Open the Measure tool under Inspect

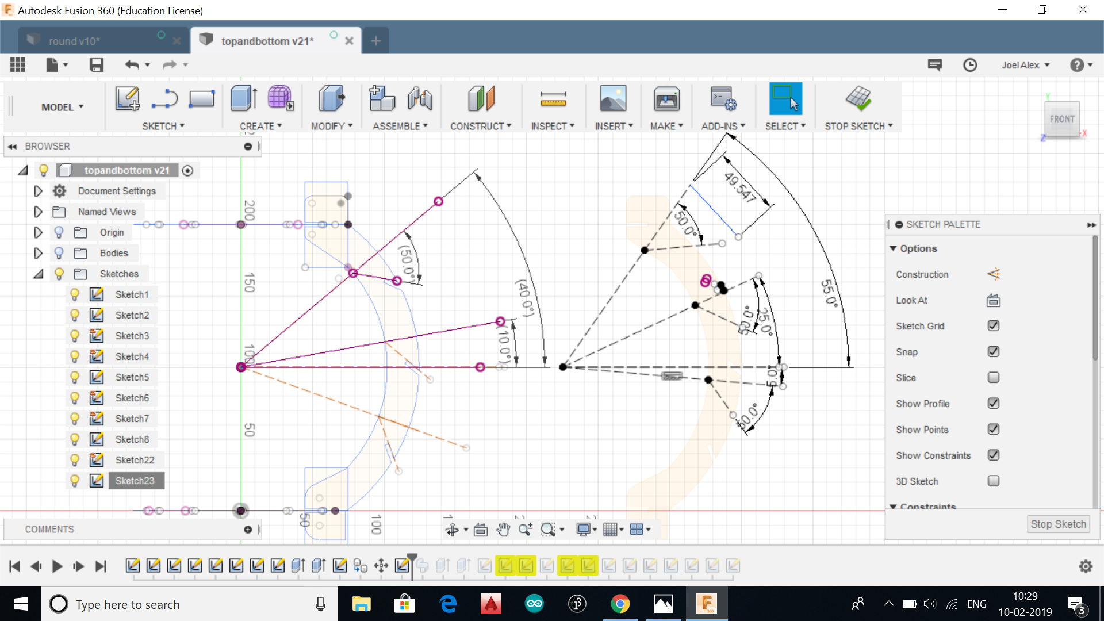(553, 99)
